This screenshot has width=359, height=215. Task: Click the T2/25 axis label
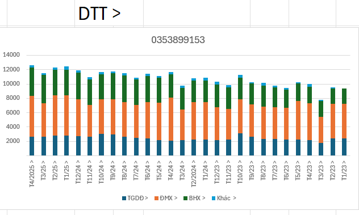coord(55,170)
